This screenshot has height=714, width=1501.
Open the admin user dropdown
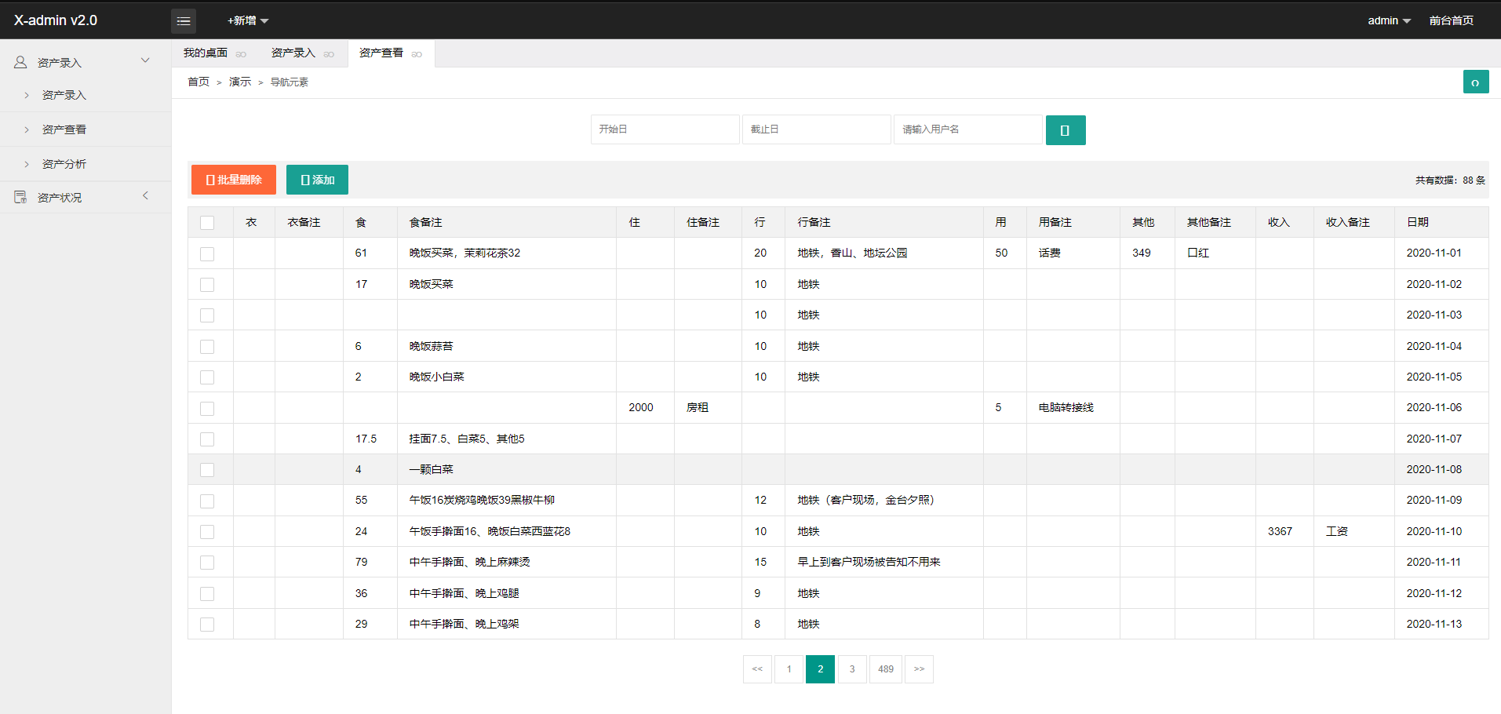coord(1389,20)
